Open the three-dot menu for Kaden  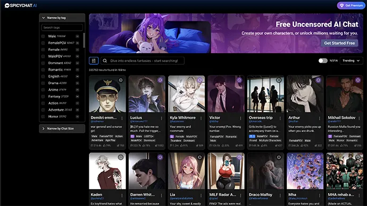pyautogui.click(x=122, y=195)
